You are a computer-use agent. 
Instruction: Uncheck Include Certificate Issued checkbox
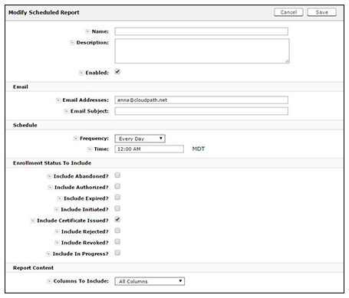click(x=117, y=219)
